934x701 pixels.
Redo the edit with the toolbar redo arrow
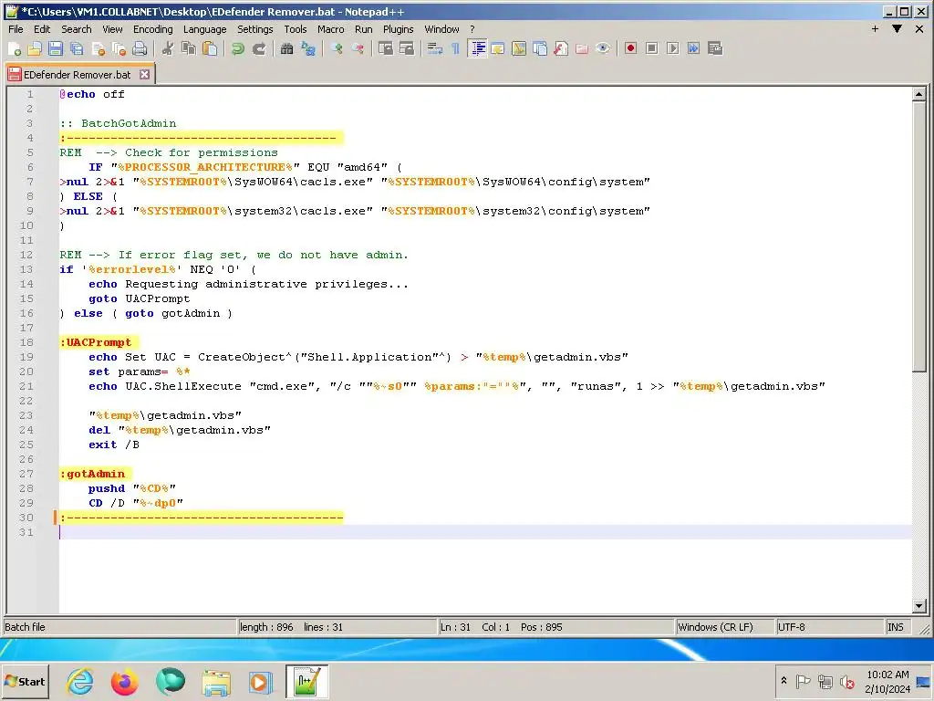click(x=258, y=49)
